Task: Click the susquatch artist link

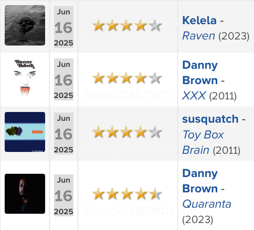Action: (x=210, y=119)
